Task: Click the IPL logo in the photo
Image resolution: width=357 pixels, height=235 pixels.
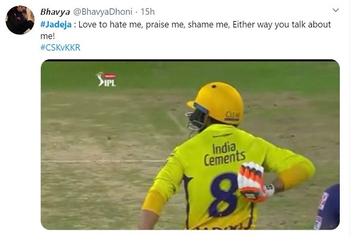Action: 106,79
